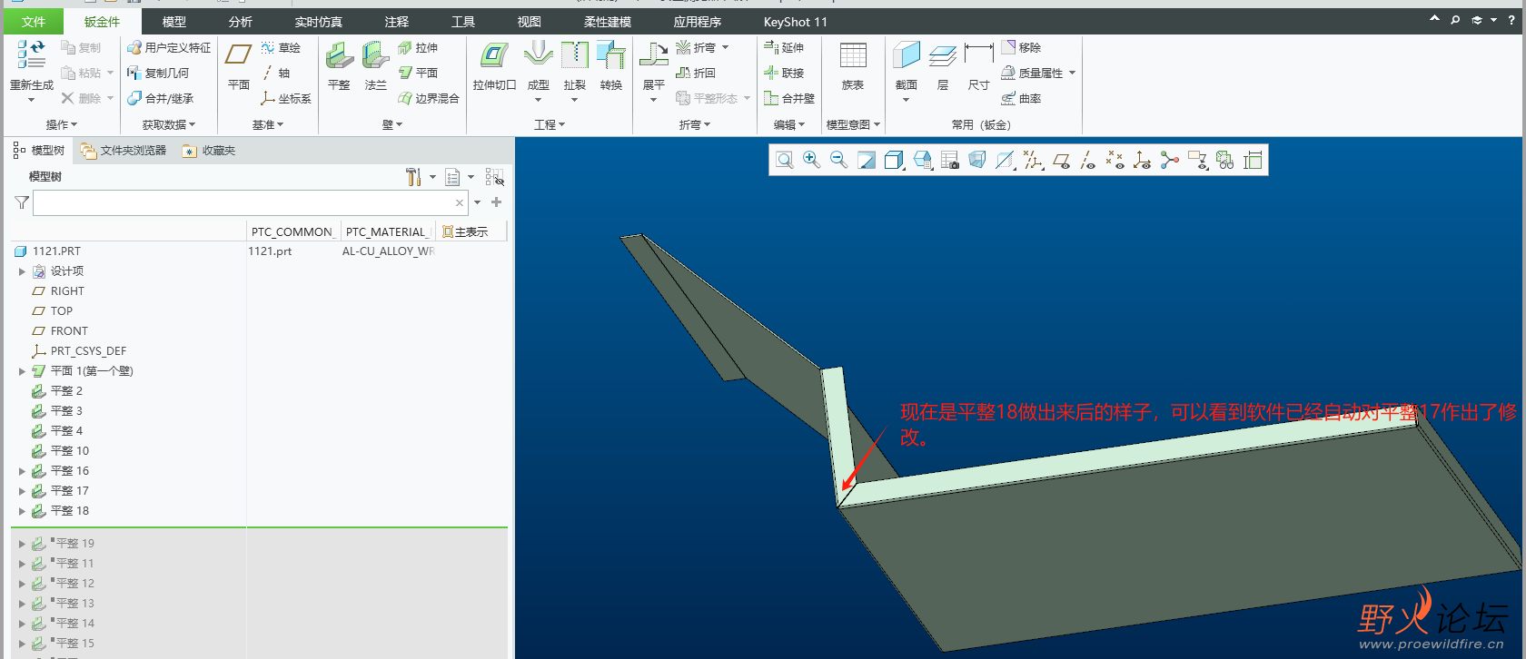Toggle coordinate system display

coord(1143,161)
